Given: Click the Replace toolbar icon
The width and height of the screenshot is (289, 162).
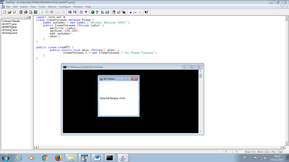Looking at the screenshot, I should (119, 12).
